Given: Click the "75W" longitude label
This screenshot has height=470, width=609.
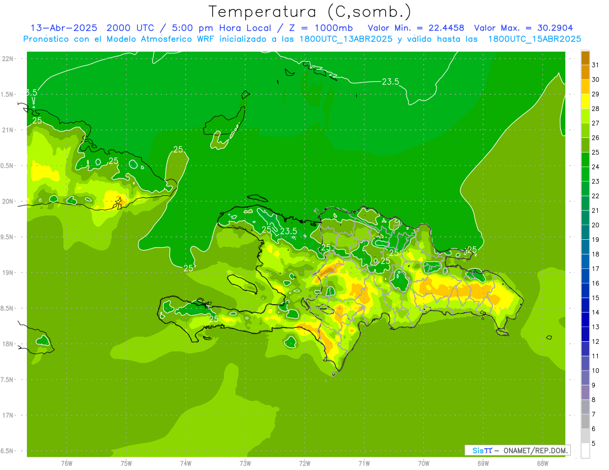Looking at the screenshot, I should [126, 463].
